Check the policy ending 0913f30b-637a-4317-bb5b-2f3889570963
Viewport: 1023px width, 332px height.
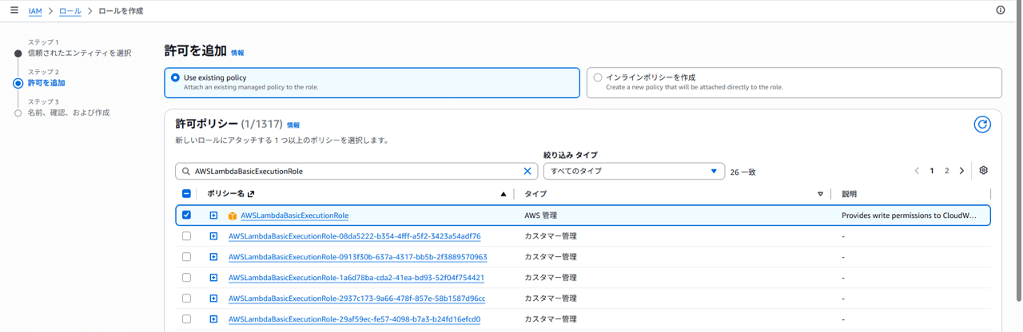point(186,257)
